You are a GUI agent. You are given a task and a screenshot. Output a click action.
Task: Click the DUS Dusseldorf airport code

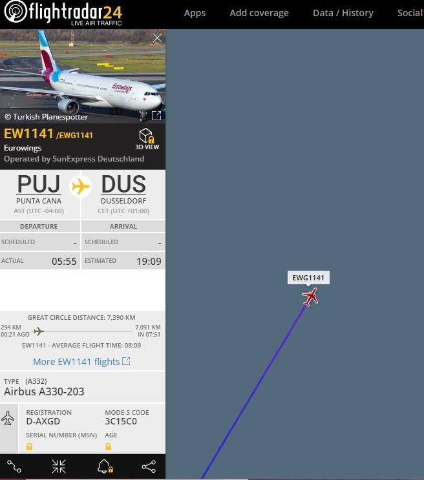click(123, 184)
